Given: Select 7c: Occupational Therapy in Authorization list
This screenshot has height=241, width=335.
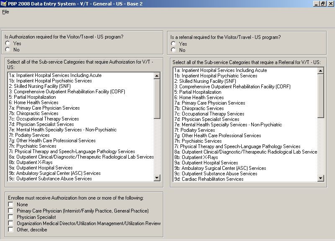Looking at the screenshot, I should click(x=81, y=119).
